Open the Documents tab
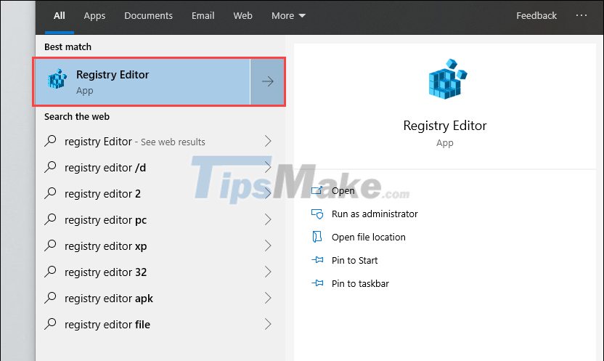 148,16
